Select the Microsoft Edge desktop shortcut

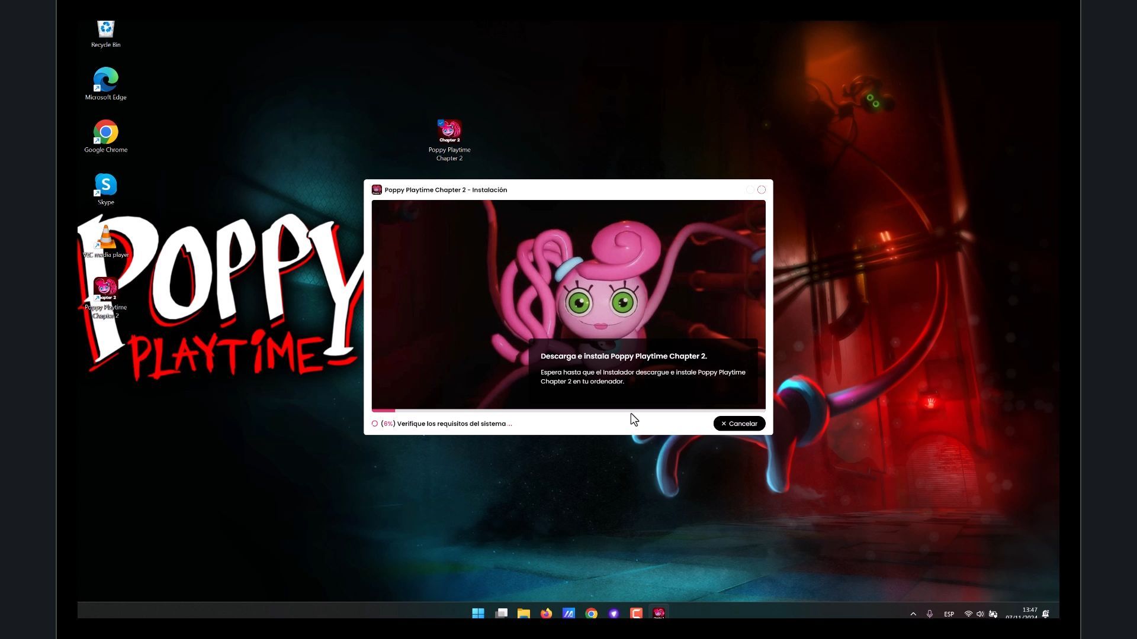105,83
